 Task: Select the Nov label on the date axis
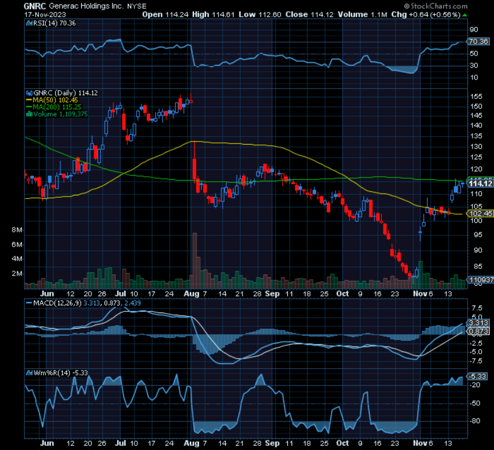420,294
